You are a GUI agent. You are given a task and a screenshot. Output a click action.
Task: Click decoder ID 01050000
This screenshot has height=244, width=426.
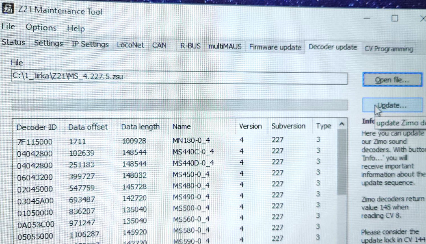[x=35, y=213]
